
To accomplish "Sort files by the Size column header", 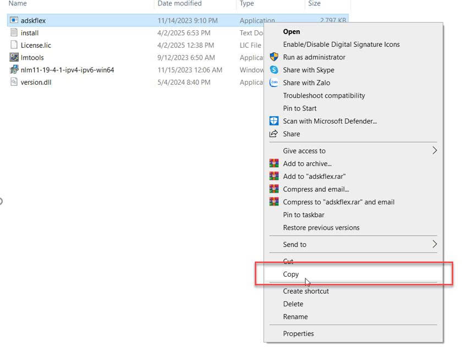I will [x=314, y=3].
